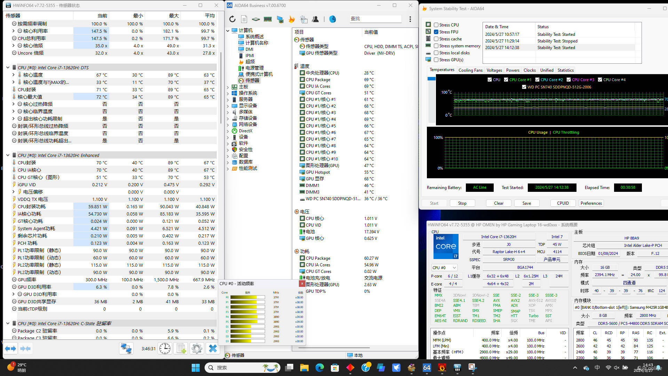The width and height of the screenshot is (668, 376).
Task: Click the AIDA64 refresh toolbar icon
Action: pyautogui.click(x=232, y=19)
